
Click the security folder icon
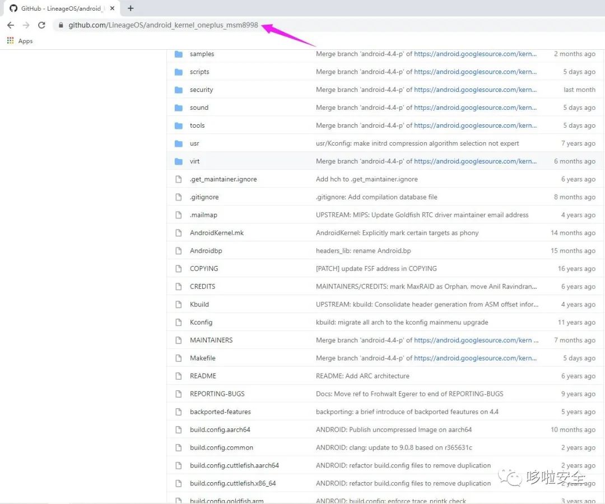point(178,90)
